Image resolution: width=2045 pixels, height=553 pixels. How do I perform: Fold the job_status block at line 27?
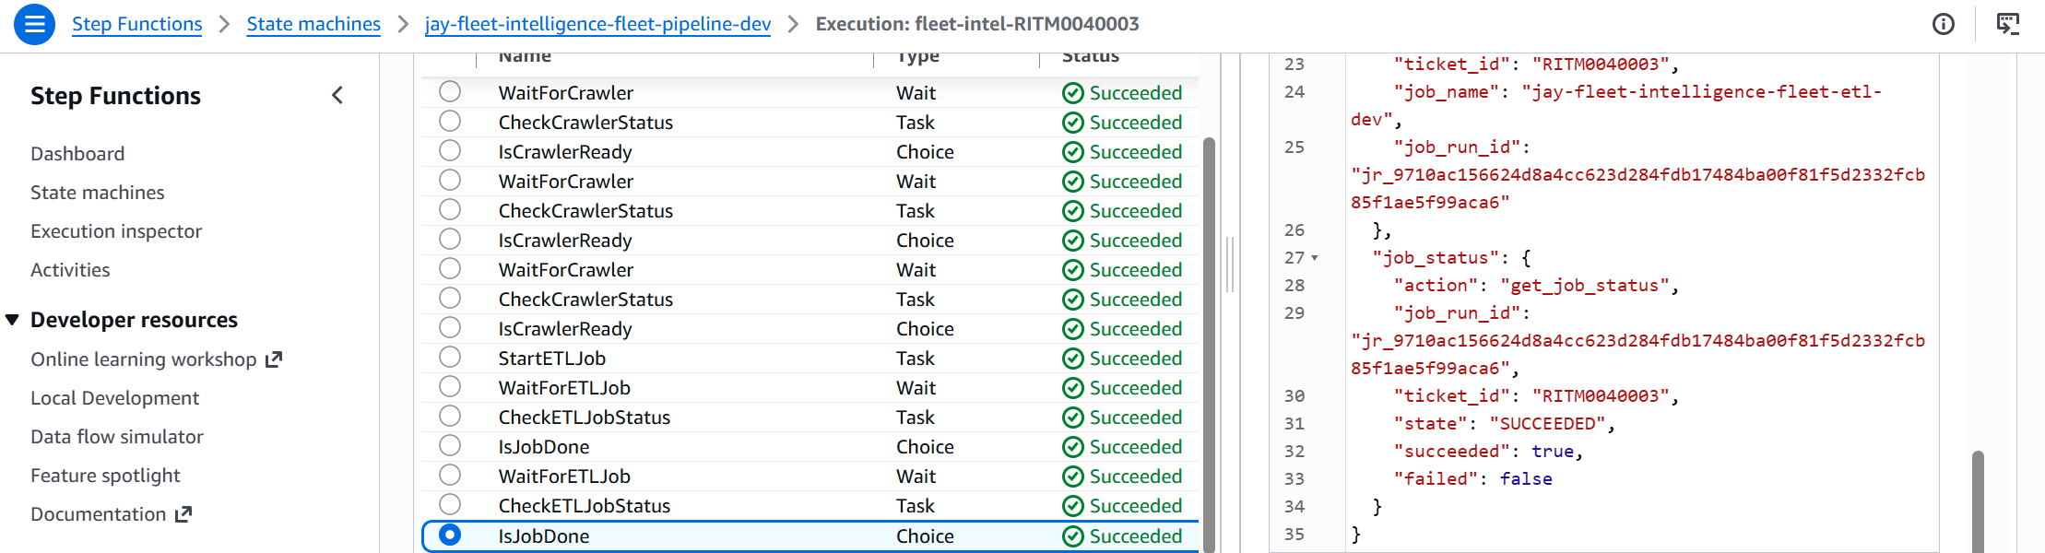coord(1314,258)
